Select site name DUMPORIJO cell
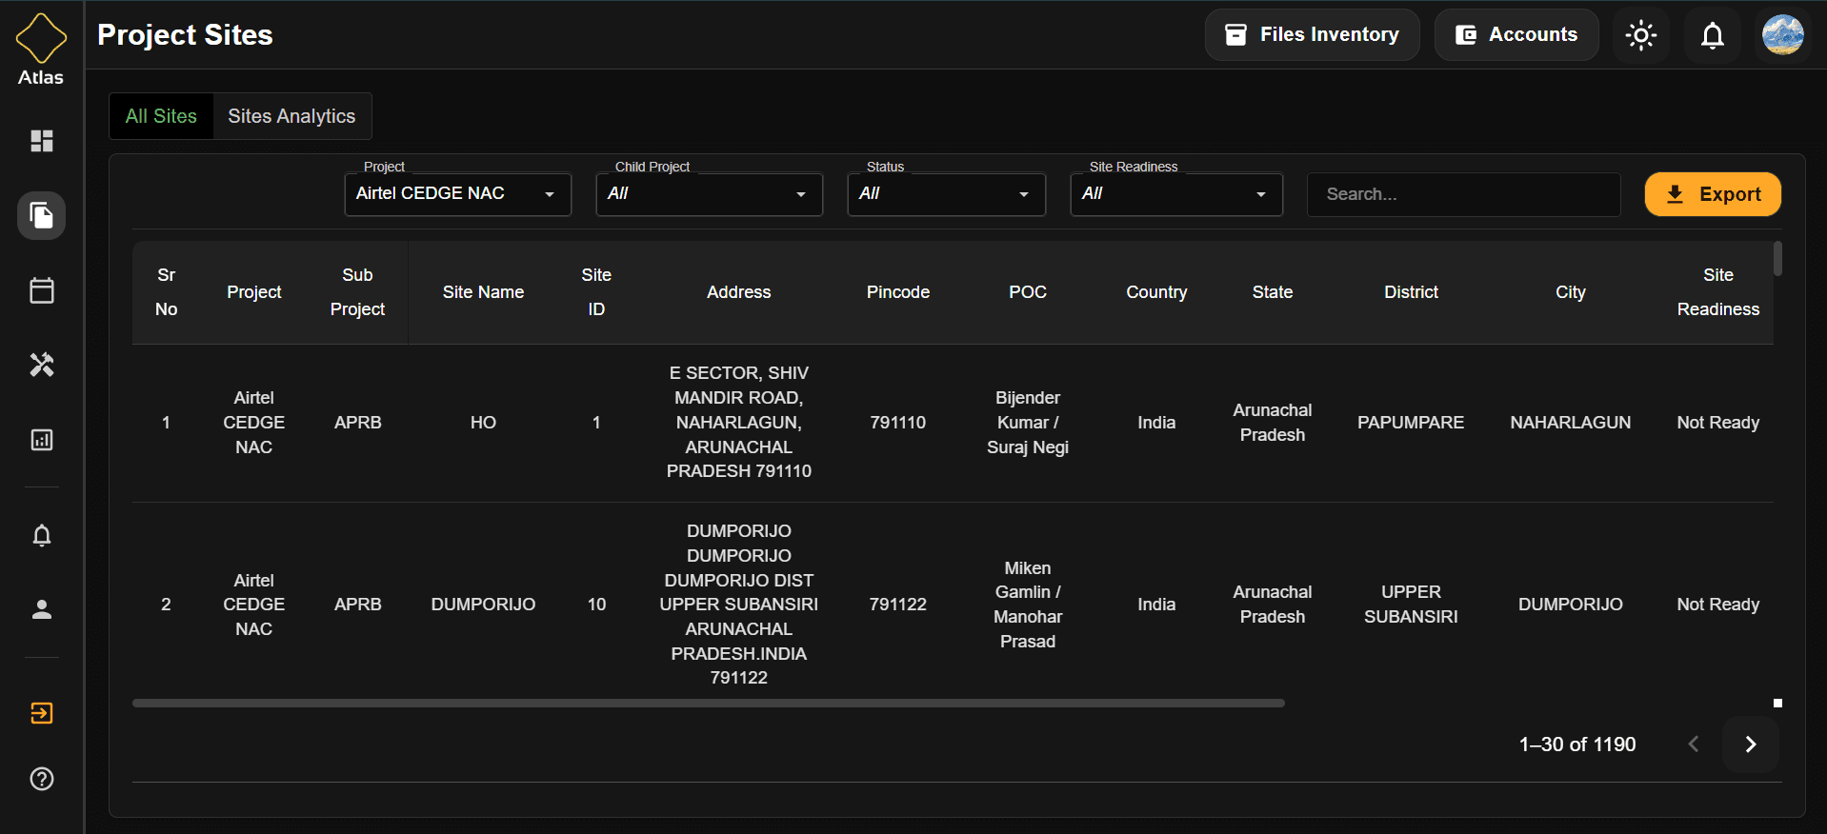1827x834 pixels. tap(483, 605)
